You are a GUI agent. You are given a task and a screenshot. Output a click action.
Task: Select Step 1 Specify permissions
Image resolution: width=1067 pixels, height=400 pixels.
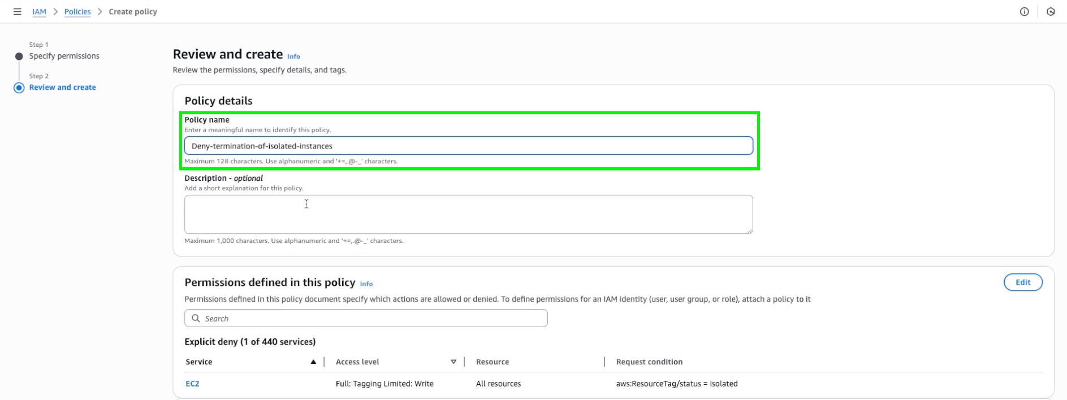pyautogui.click(x=64, y=56)
